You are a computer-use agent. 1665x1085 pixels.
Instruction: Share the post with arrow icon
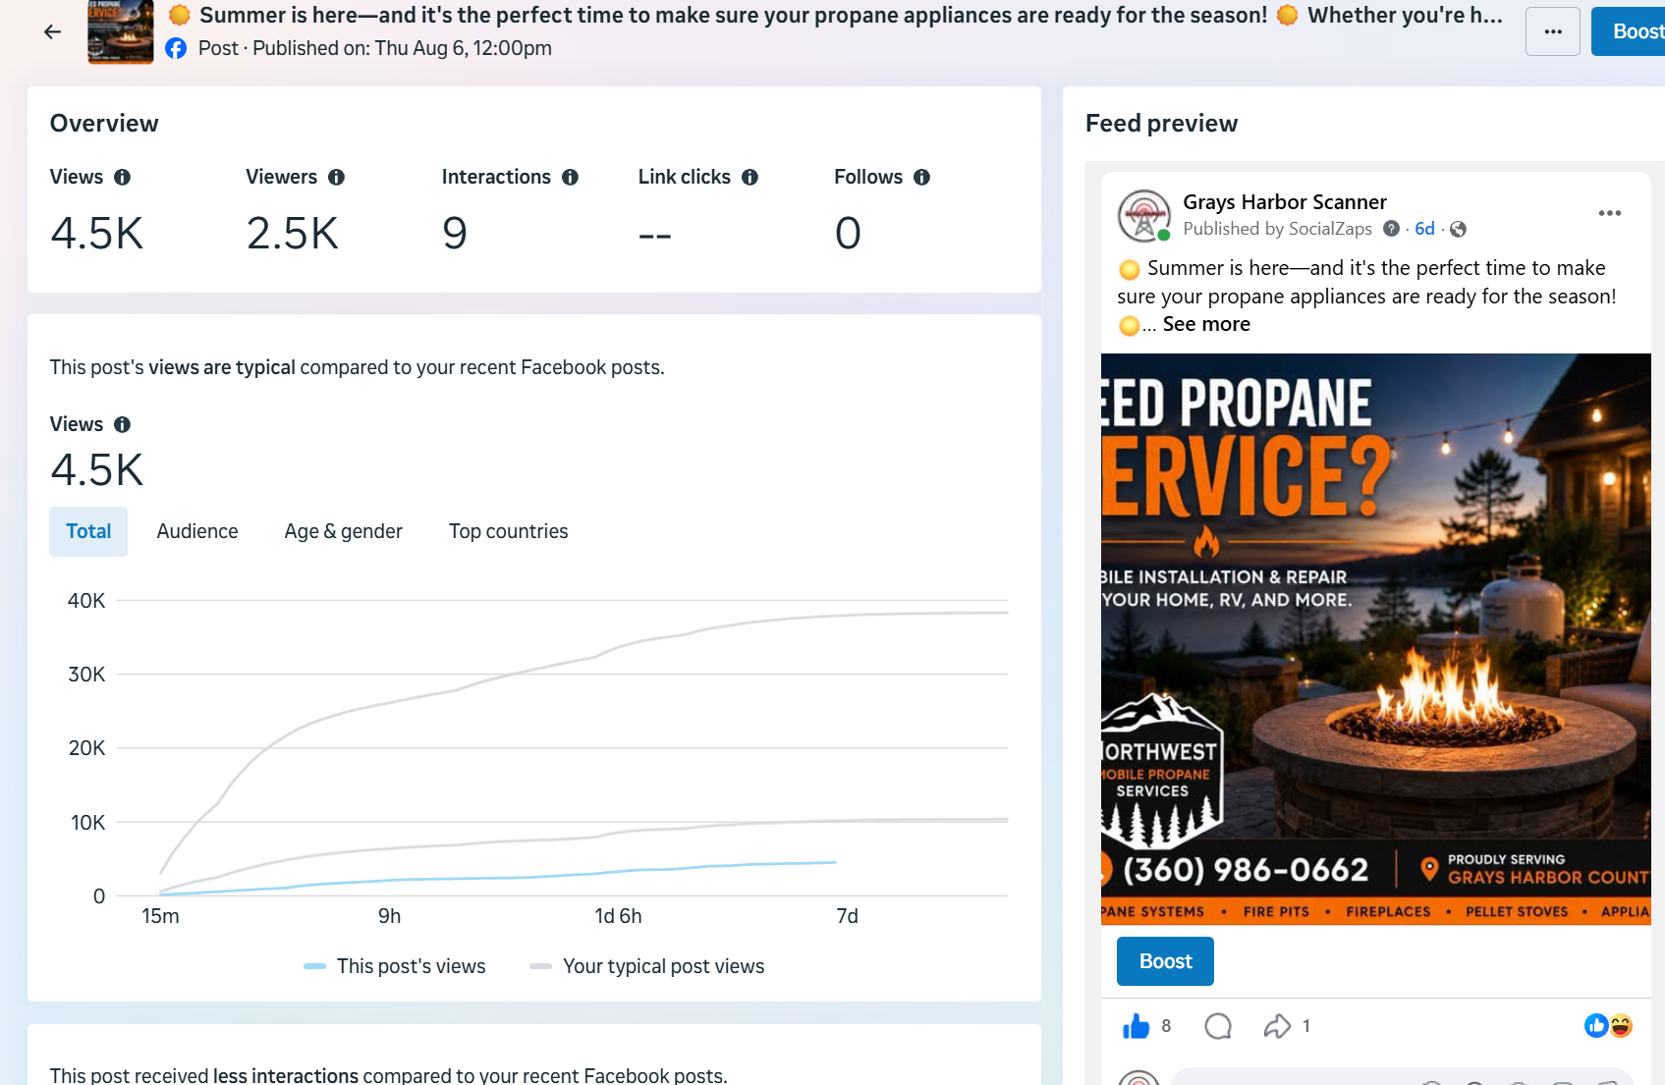click(x=1277, y=1026)
